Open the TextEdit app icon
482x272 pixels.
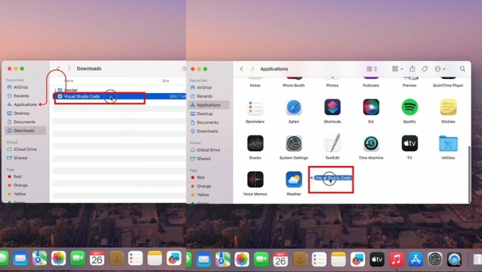[x=332, y=143]
